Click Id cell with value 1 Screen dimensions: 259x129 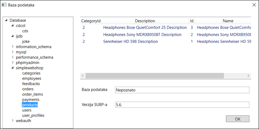(x=192, y=42)
